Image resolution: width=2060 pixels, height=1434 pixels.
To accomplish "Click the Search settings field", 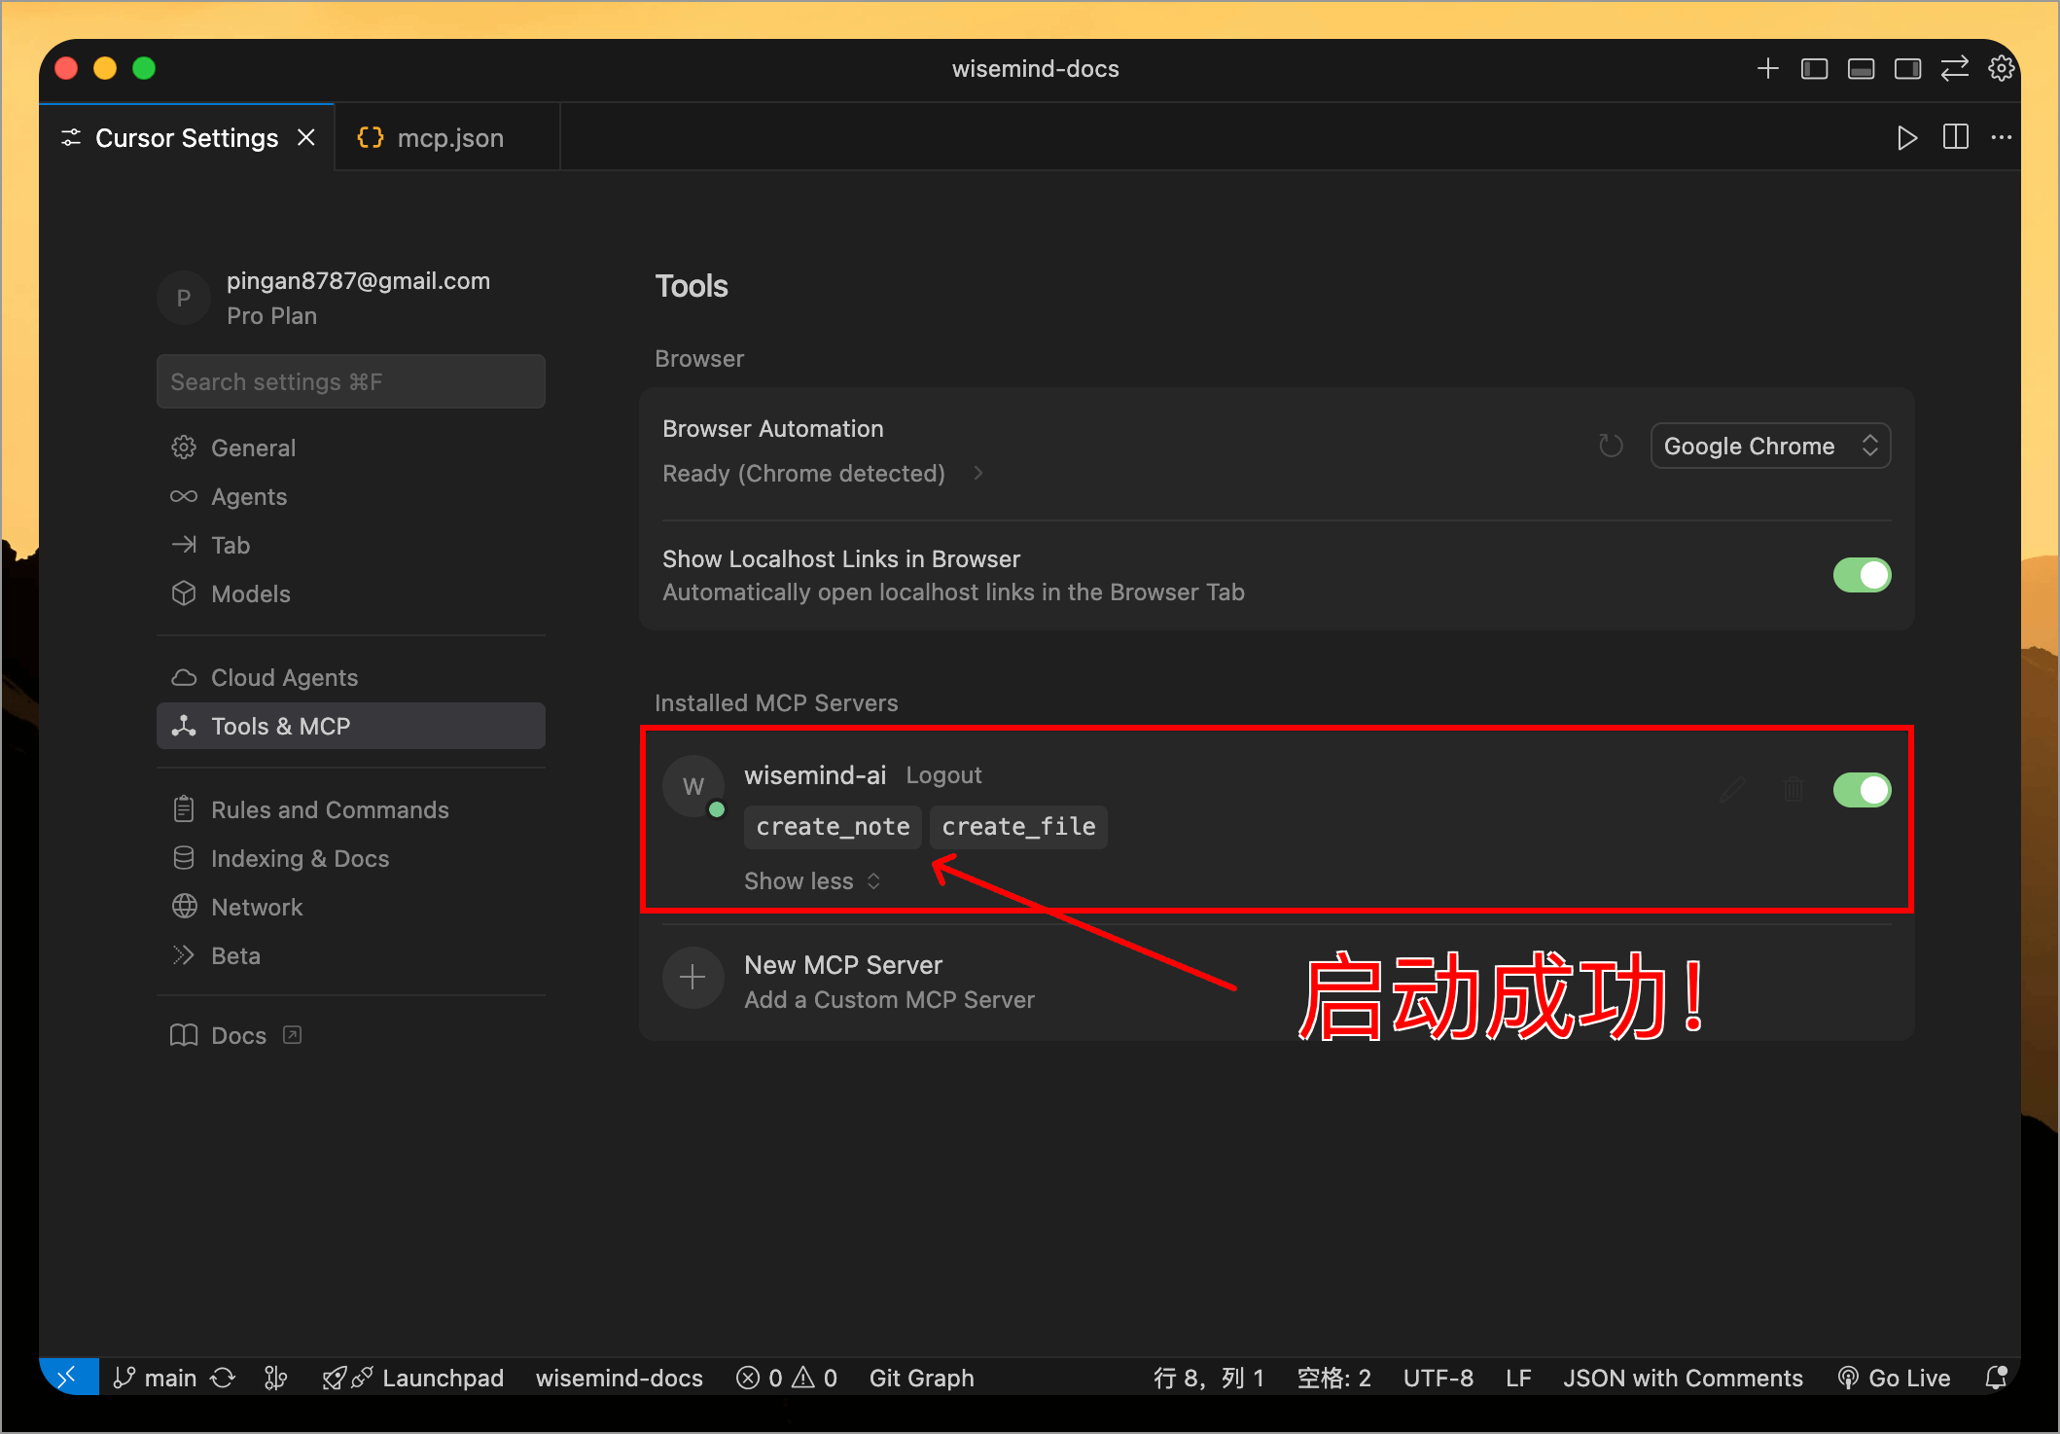I will [350, 381].
